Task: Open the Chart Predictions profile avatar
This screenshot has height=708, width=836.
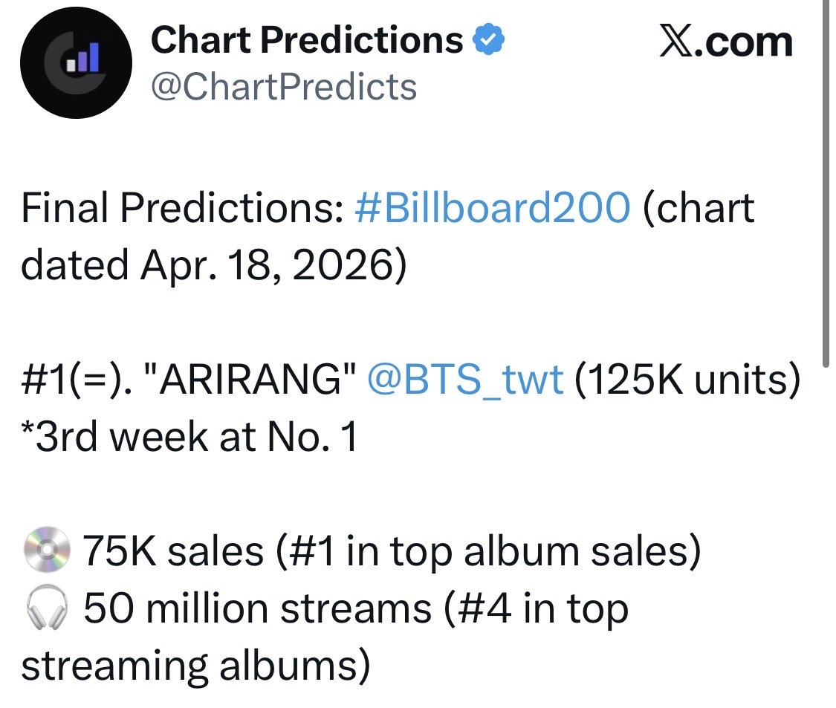Action: point(77,63)
